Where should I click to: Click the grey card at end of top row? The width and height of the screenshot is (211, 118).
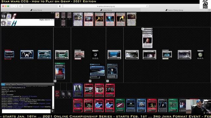pos(132,19)
